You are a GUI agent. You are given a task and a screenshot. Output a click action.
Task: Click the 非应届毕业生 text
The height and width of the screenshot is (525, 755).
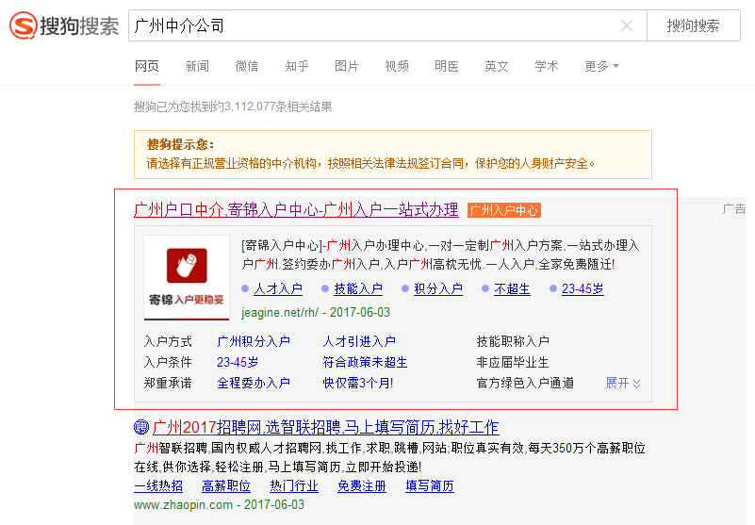(513, 362)
